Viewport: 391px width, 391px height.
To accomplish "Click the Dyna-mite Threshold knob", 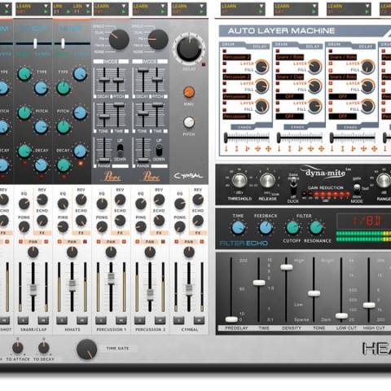I will [x=239, y=181].
